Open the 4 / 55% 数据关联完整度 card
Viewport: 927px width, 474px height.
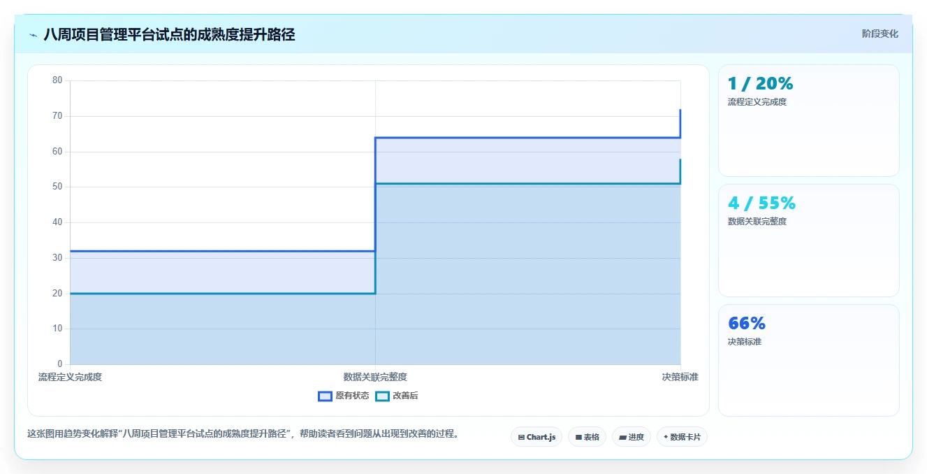(808, 240)
